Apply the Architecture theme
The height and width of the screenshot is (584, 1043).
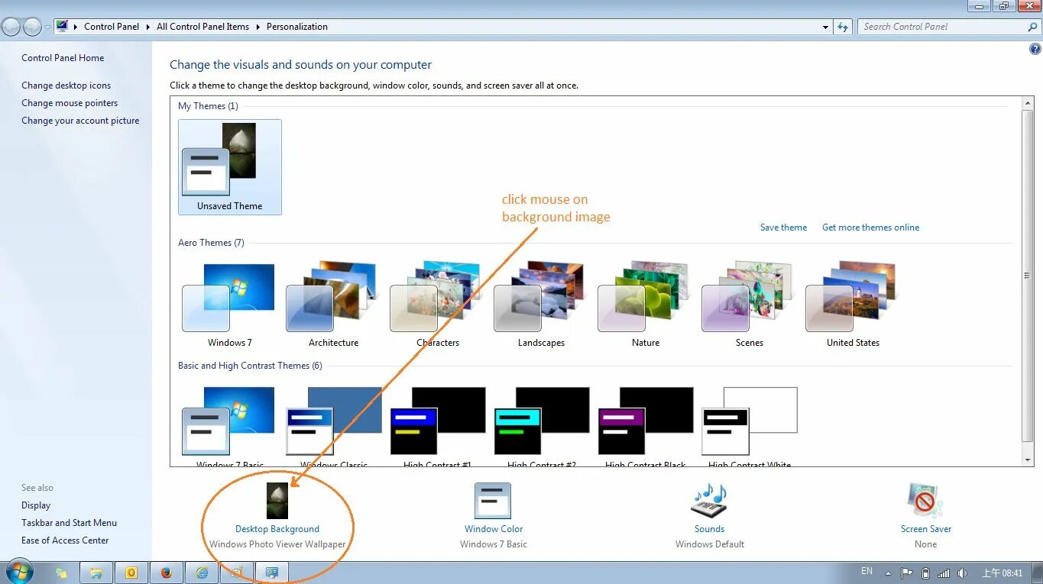tap(333, 304)
